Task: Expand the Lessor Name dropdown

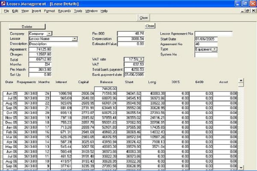Action: coord(75,39)
